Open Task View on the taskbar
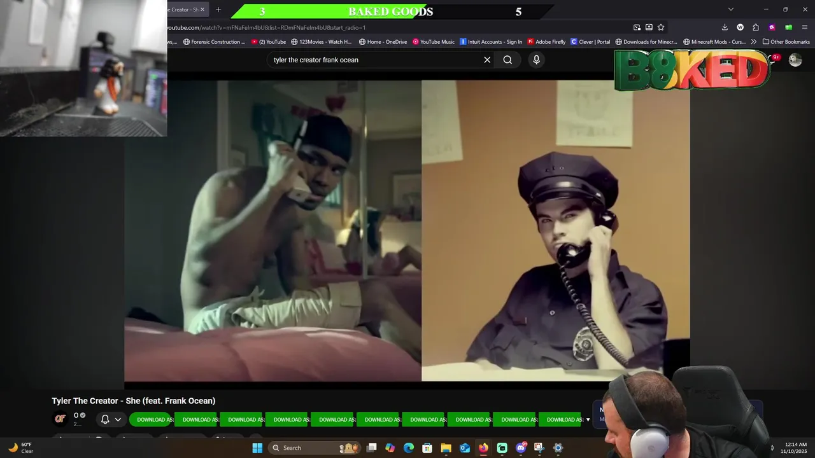Viewport: 815px width, 458px height. click(x=372, y=448)
